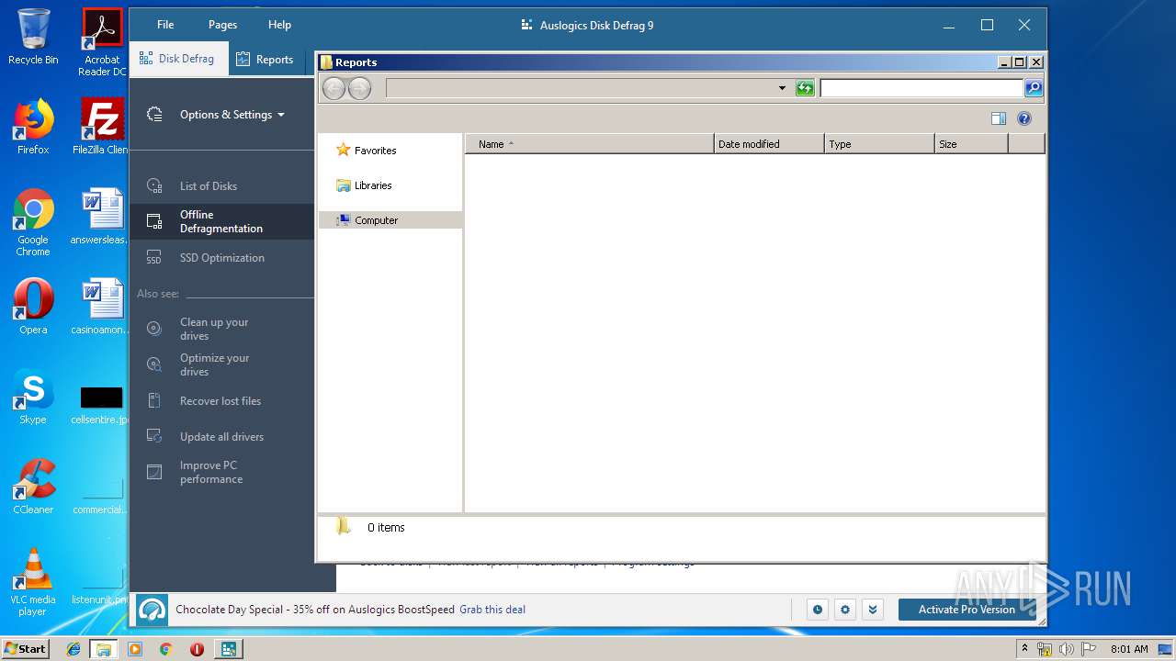This screenshot has width=1176, height=661.
Task: Expand the address bar history dropdown
Action: [782, 88]
